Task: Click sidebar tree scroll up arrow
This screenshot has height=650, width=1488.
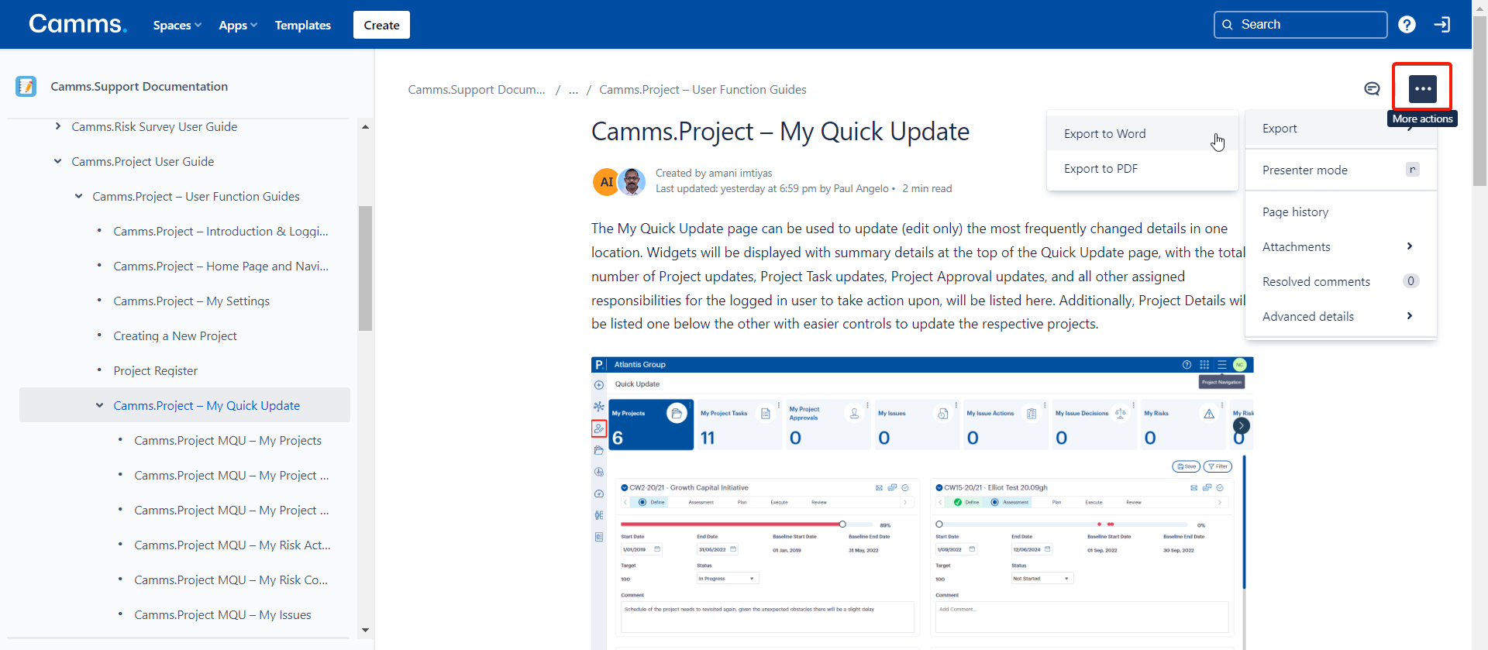Action: [365, 126]
